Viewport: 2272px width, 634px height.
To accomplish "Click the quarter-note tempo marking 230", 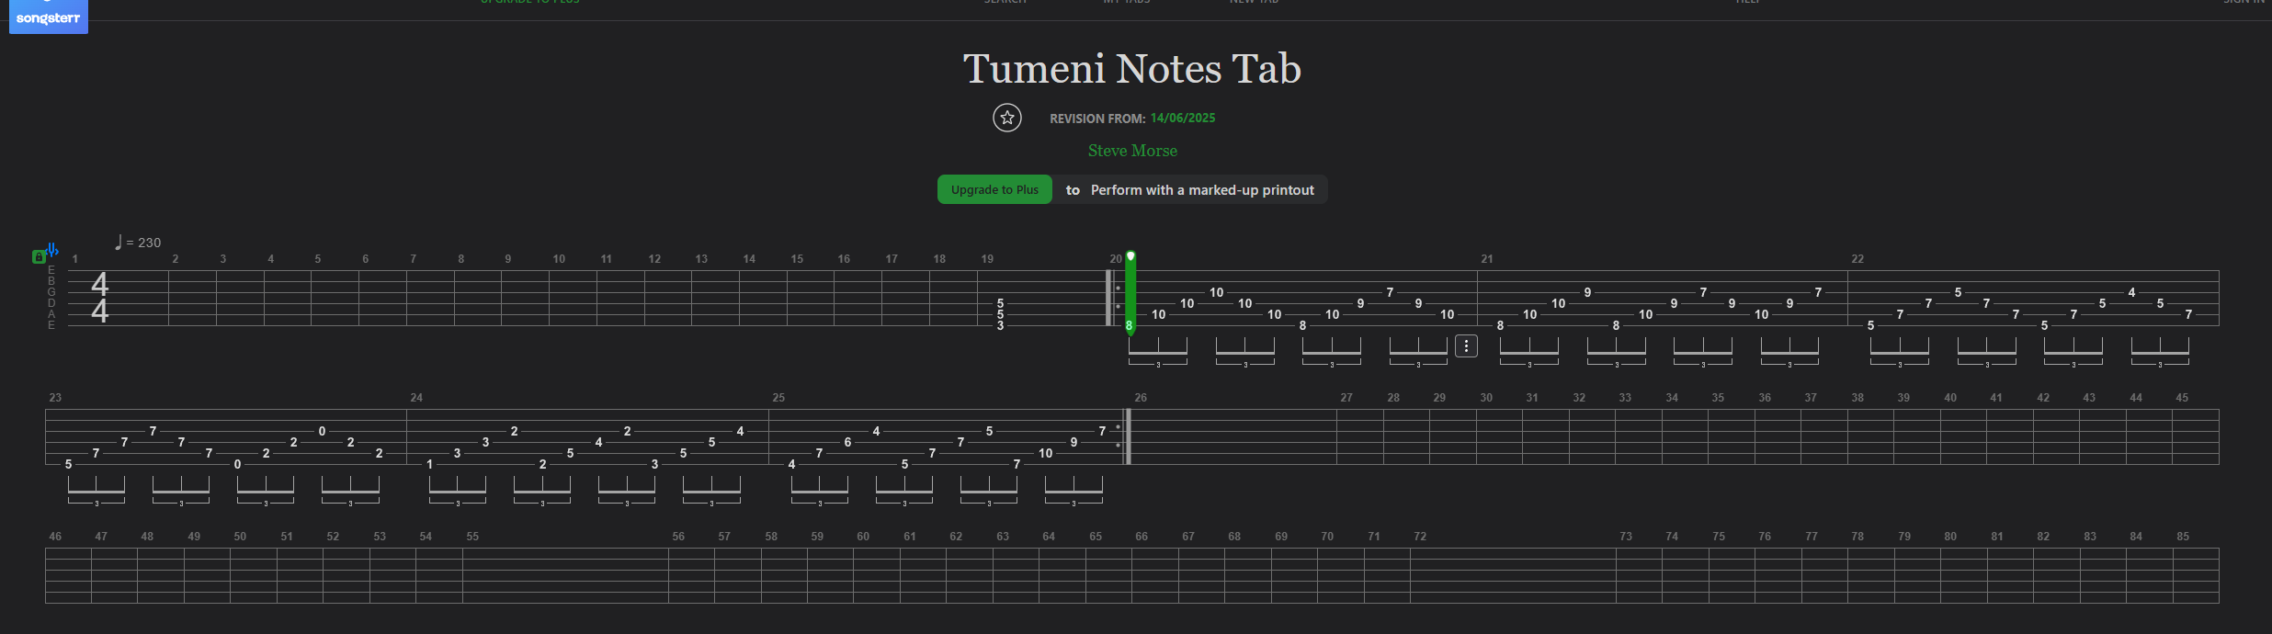I will point(138,242).
